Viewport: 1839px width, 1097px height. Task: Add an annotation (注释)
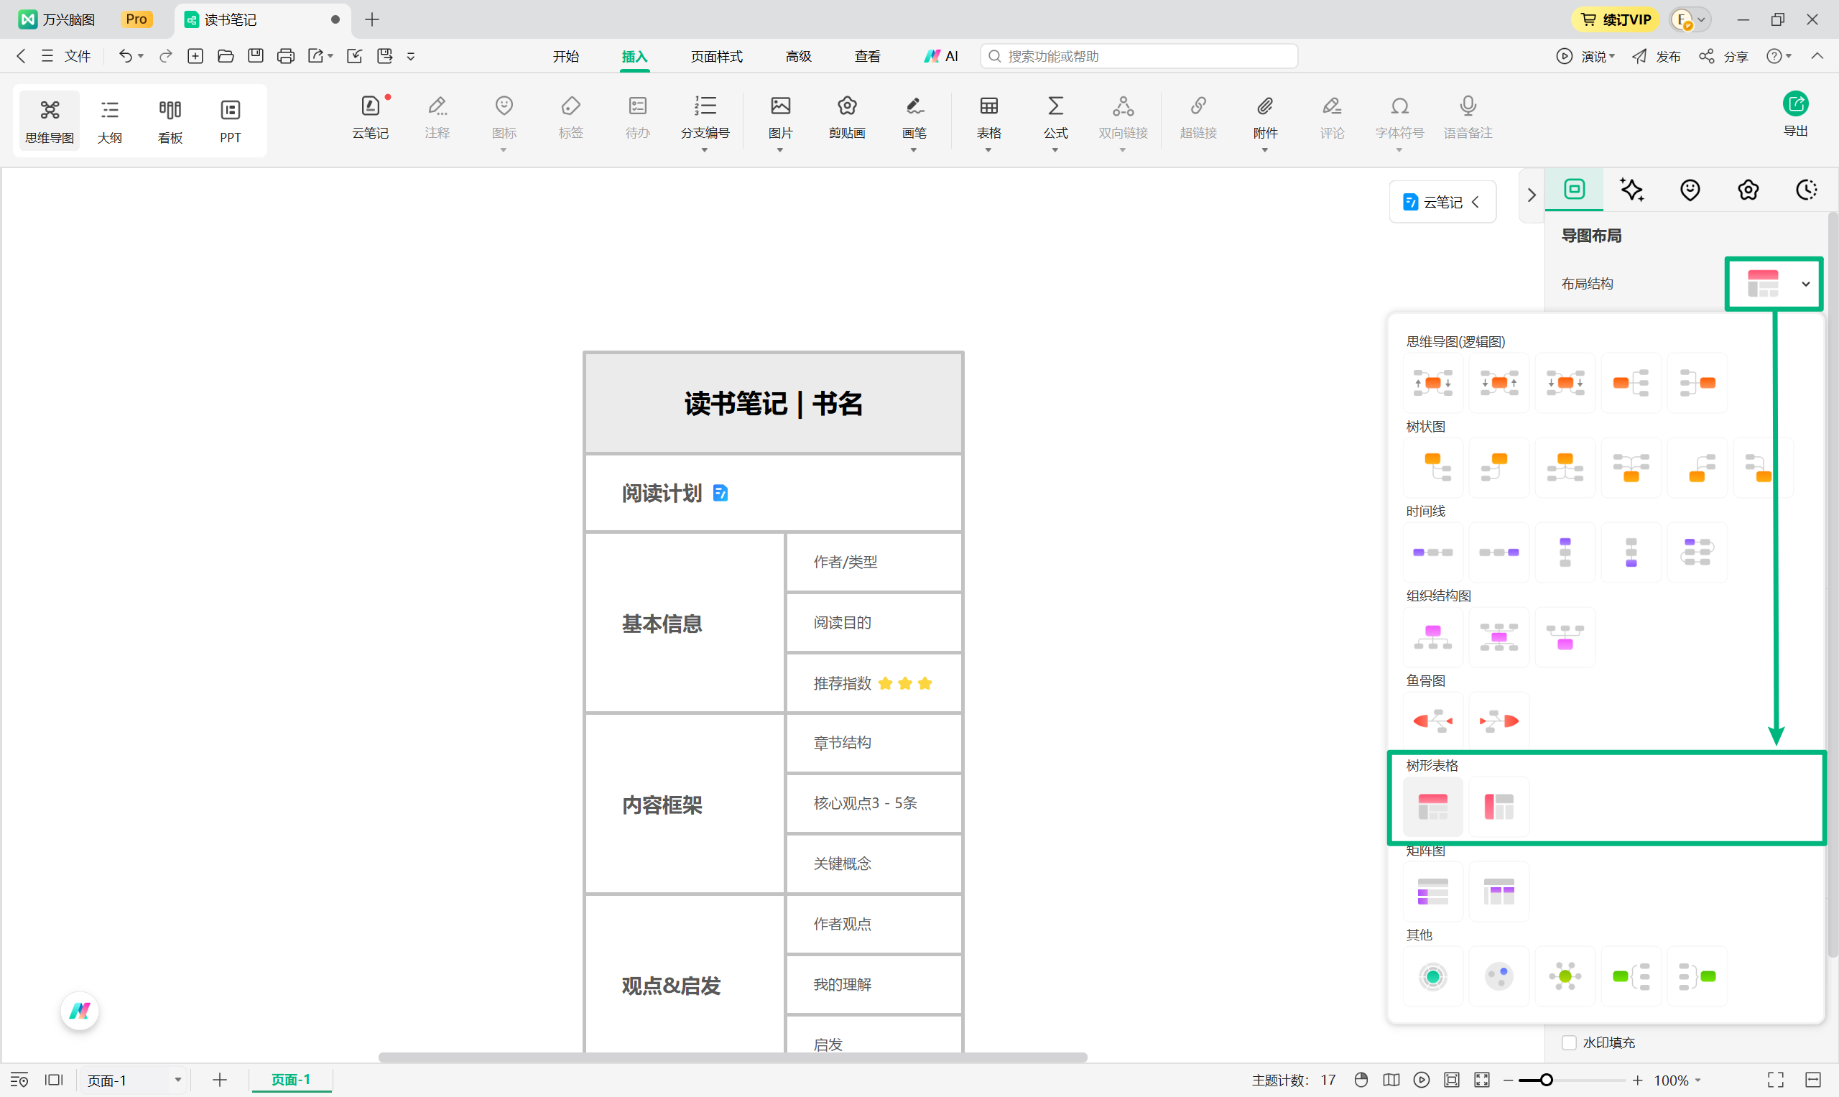click(x=437, y=119)
